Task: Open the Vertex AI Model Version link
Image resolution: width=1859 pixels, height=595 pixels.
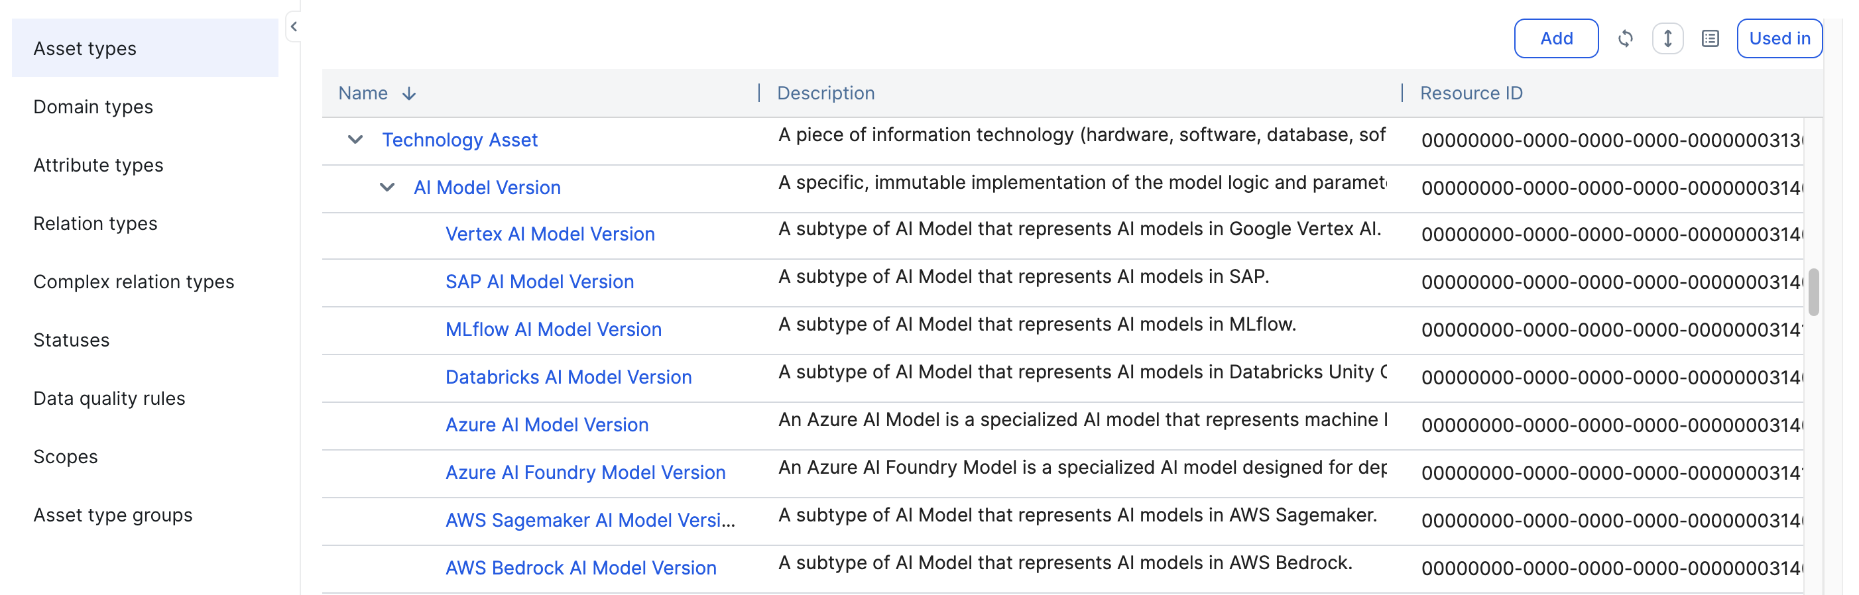Action: [x=550, y=235]
